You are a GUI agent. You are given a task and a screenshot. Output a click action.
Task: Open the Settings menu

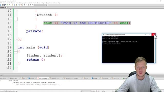click(x=55, y=3)
